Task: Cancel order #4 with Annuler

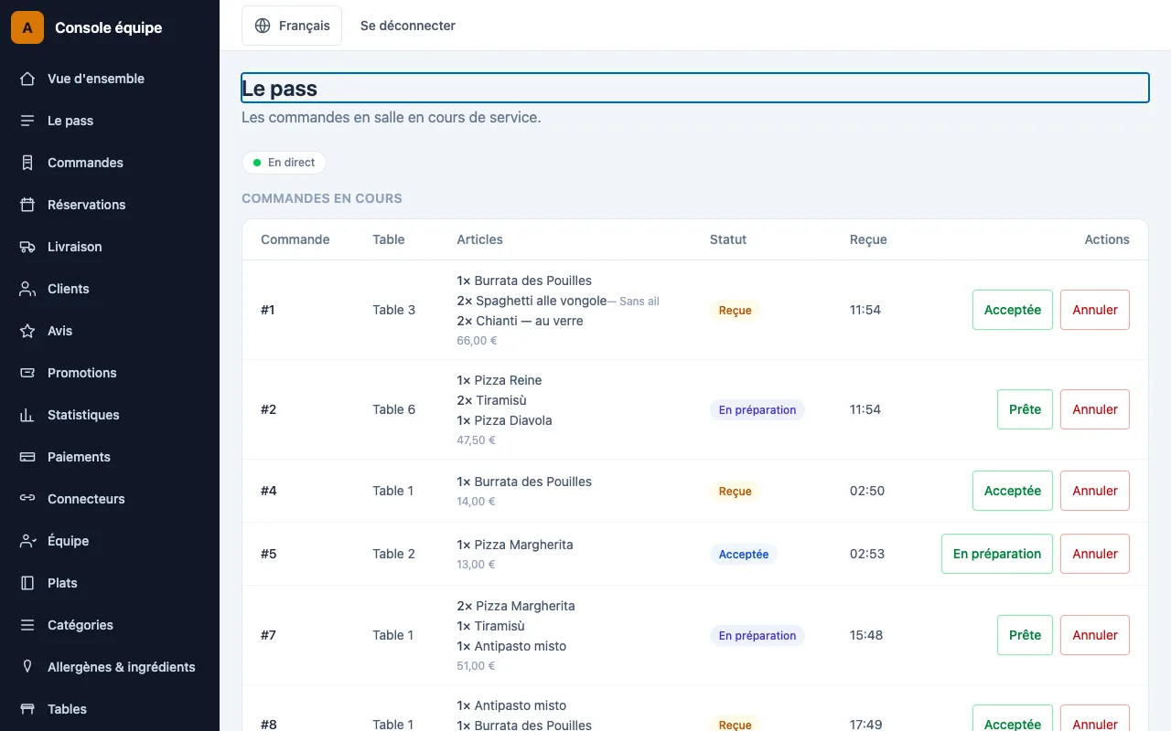Action: point(1095,491)
